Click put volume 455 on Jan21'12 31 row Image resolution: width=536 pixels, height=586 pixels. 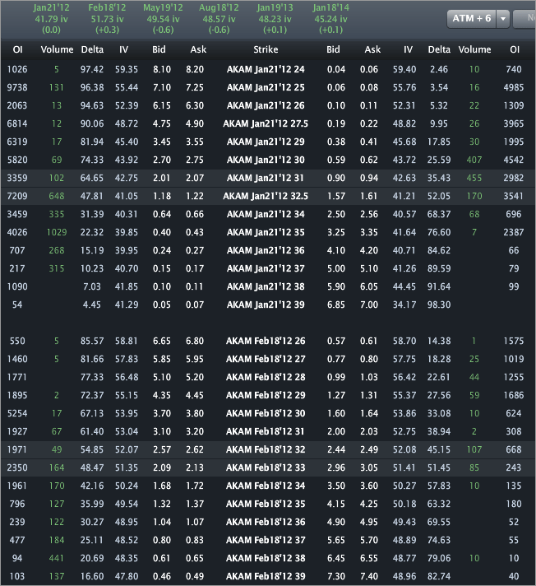(x=474, y=179)
